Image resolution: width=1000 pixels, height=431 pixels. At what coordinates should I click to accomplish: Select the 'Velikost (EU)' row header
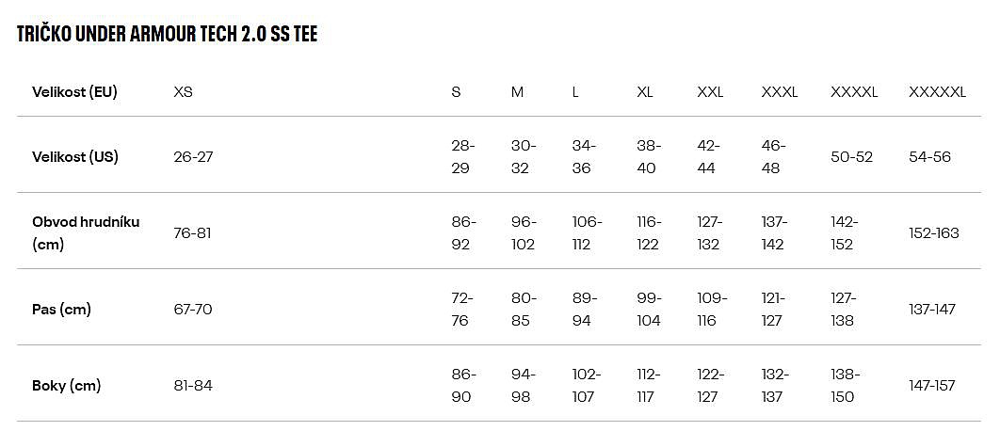[x=74, y=92]
